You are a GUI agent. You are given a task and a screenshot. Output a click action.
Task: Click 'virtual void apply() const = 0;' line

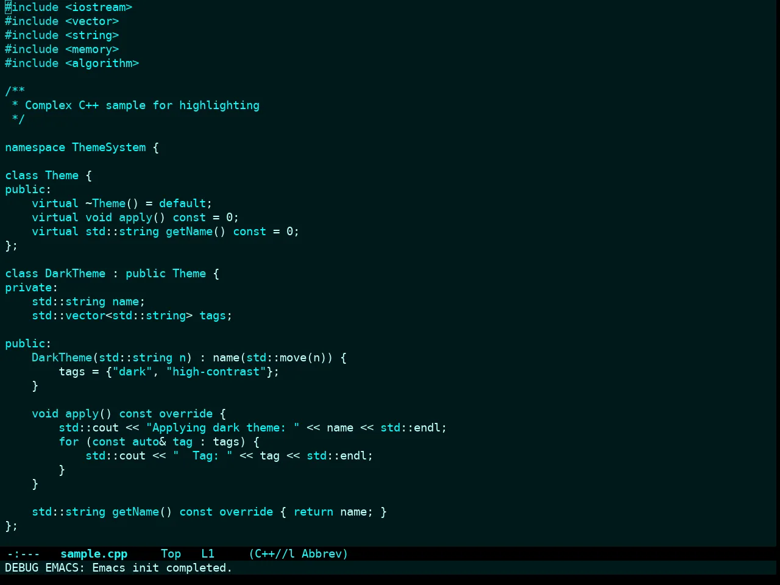pos(135,218)
